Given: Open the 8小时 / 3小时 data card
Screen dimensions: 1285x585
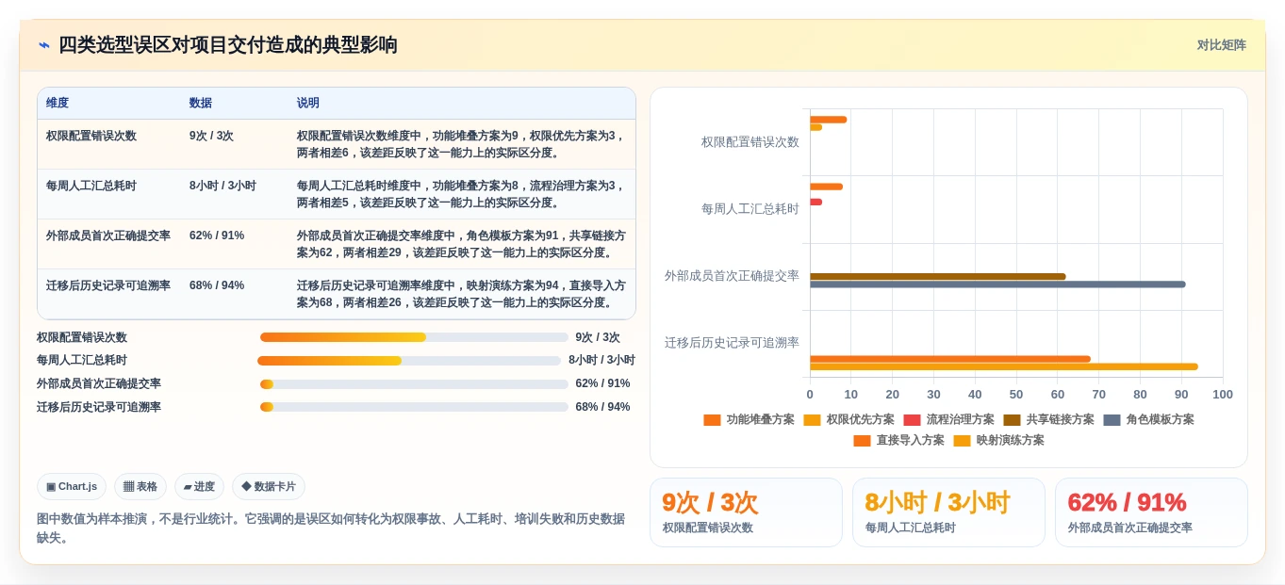Looking at the screenshot, I should pyautogui.click(x=948, y=512).
